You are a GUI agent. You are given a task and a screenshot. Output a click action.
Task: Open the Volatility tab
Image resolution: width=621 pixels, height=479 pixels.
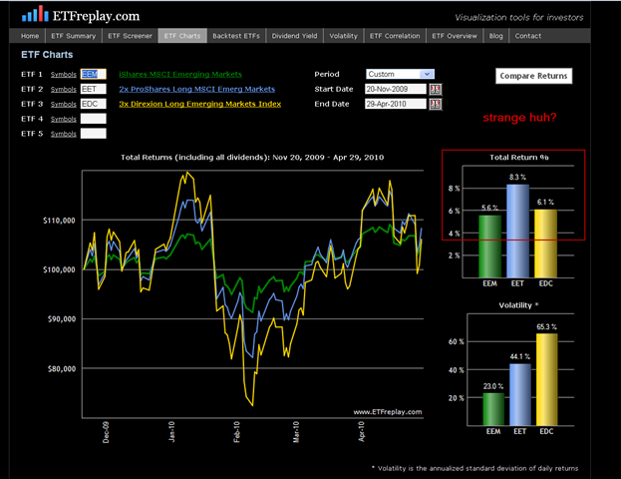343,36
